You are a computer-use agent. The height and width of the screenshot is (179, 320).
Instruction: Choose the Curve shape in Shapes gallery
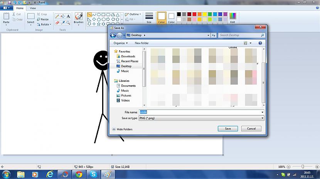pos(94,15)
